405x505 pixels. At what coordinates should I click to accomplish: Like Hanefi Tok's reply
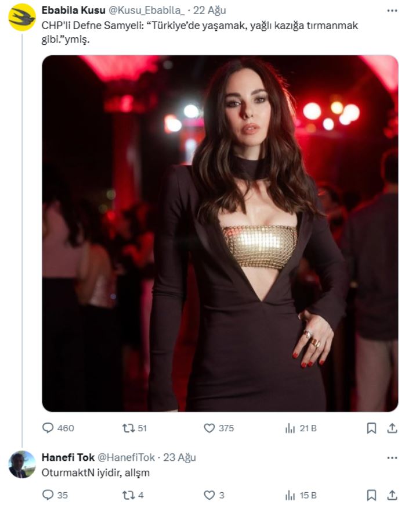point(209,495)
